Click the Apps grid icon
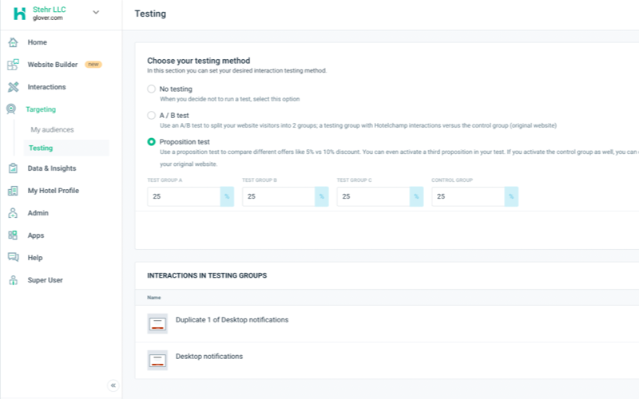Viewport: 639px width, 399px height. (13, 235)
